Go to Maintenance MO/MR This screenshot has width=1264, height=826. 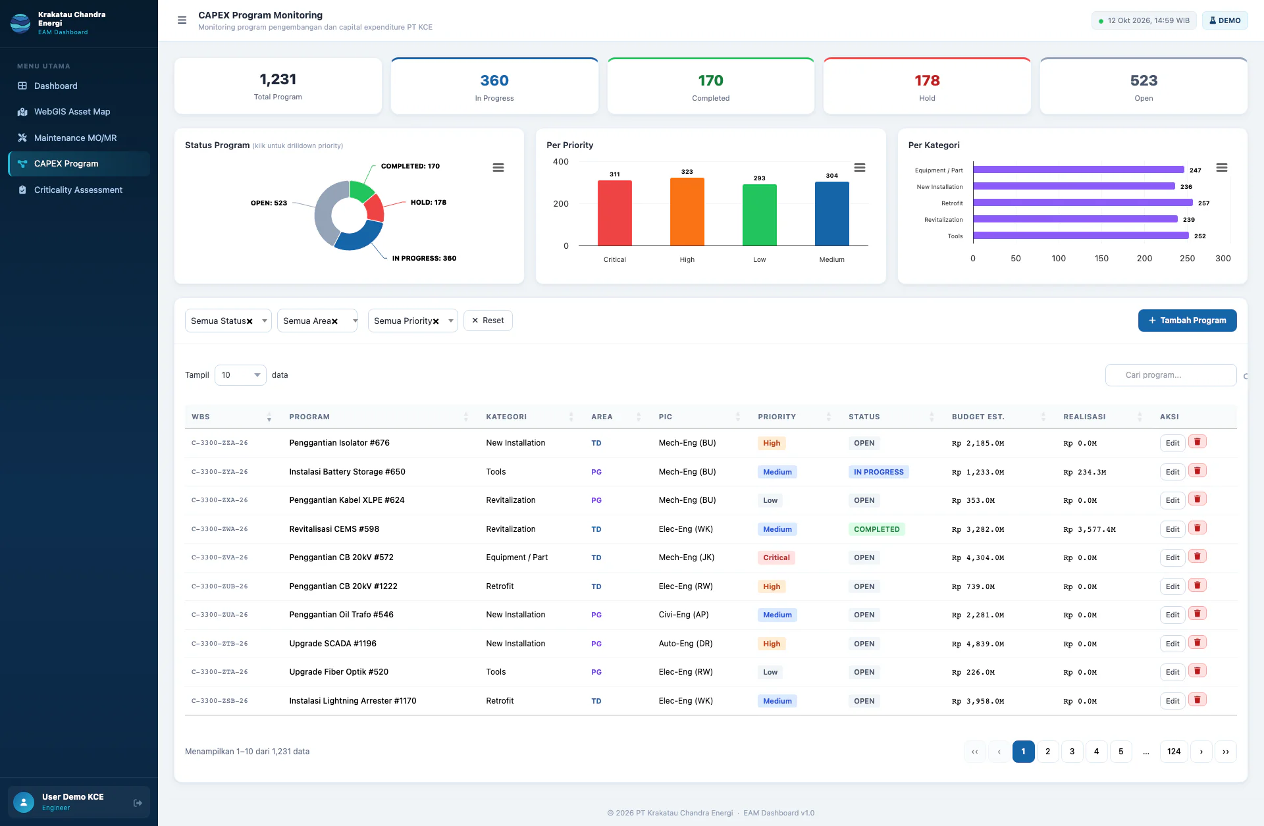[79, 138]
